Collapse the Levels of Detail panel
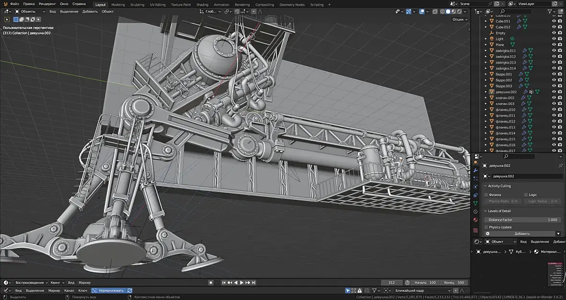566x300 pixels. pyautogui.click(x=499, y=211)
